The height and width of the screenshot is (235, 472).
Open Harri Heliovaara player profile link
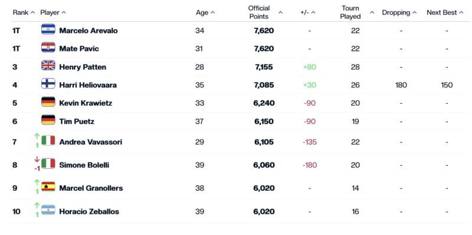pyautogui.click(x=88, y=85)
